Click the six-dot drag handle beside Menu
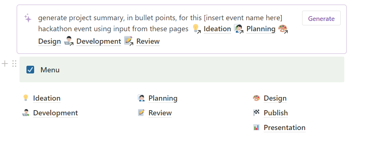 (x=14, y=64)
